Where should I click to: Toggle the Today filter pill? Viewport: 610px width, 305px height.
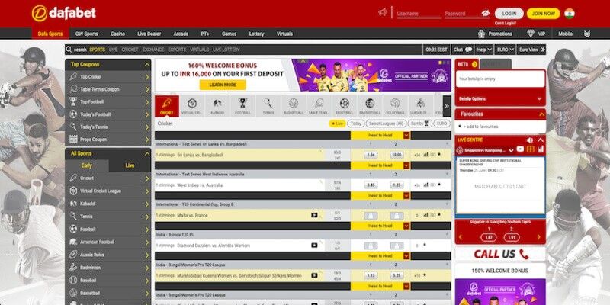[x=355, y=124]
